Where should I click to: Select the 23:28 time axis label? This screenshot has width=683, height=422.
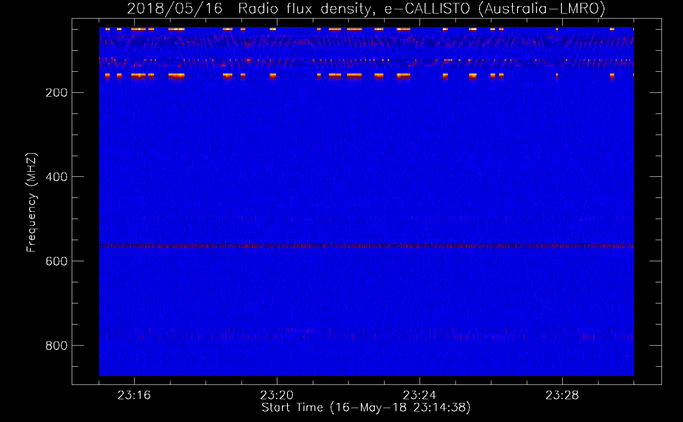click(x=562, y=395)
